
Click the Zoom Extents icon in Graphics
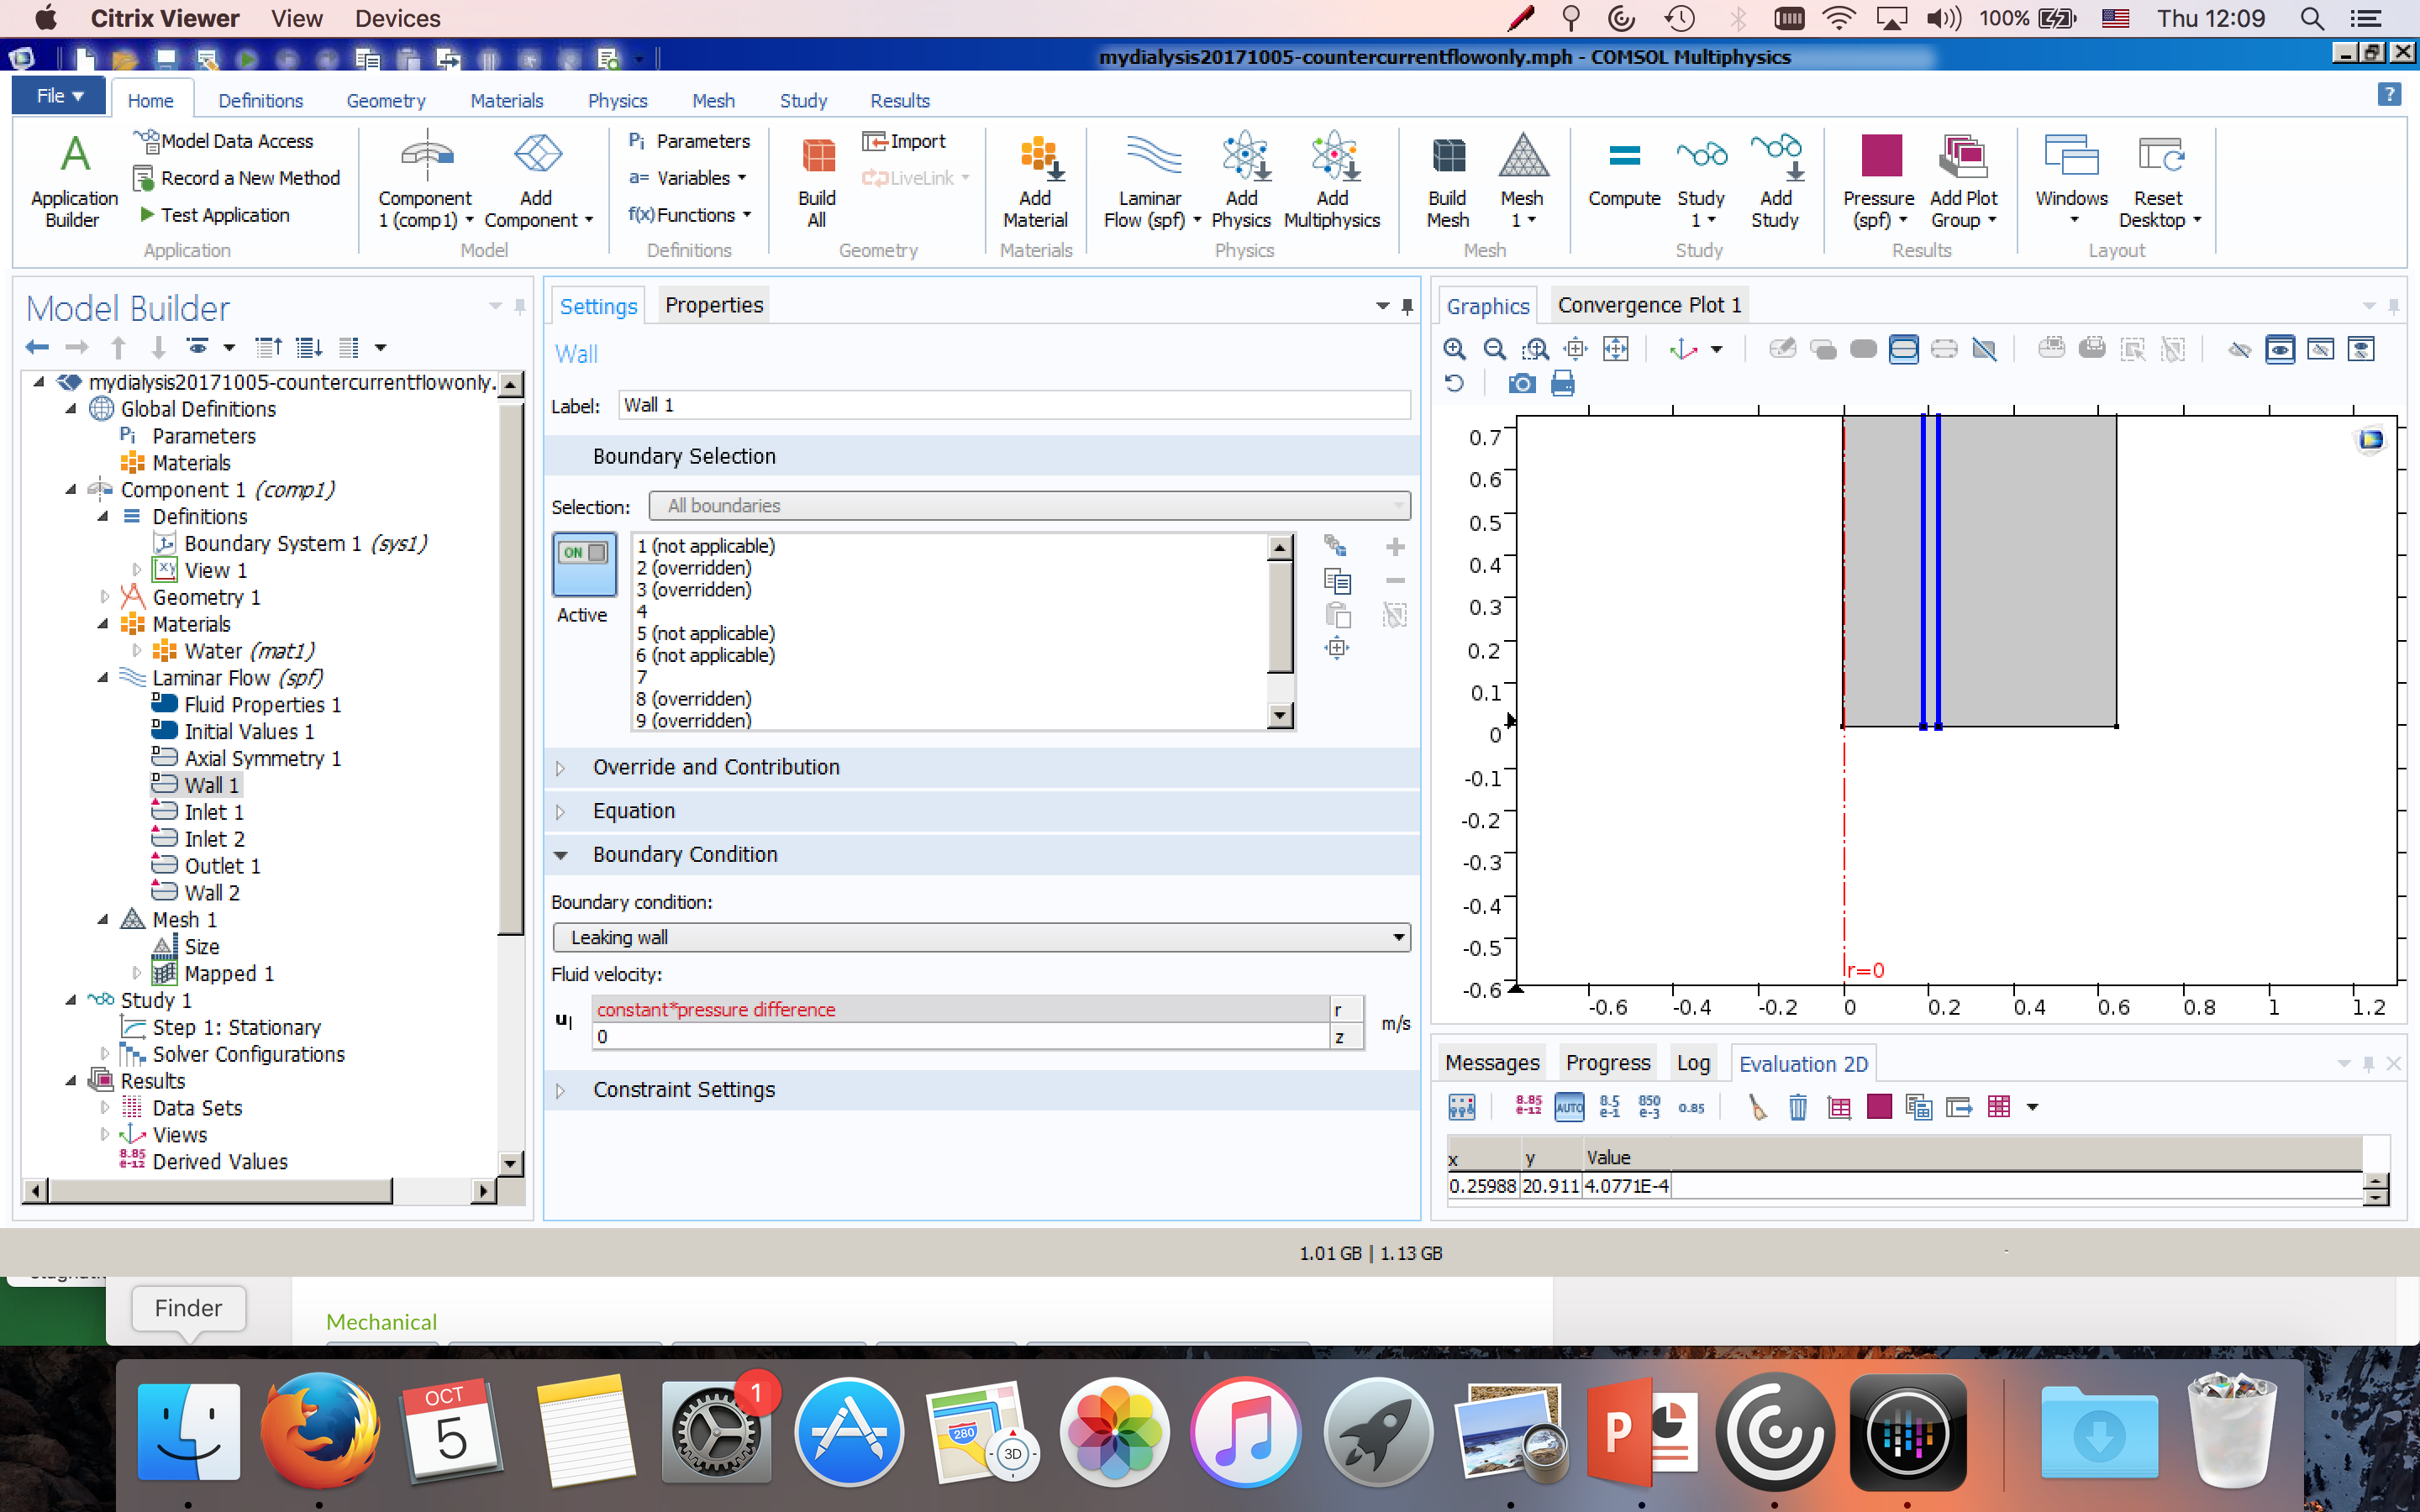tap(1616, 349)
